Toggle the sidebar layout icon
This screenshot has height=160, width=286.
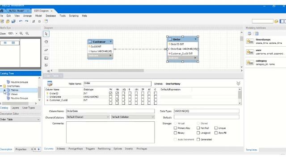(282, 21)
